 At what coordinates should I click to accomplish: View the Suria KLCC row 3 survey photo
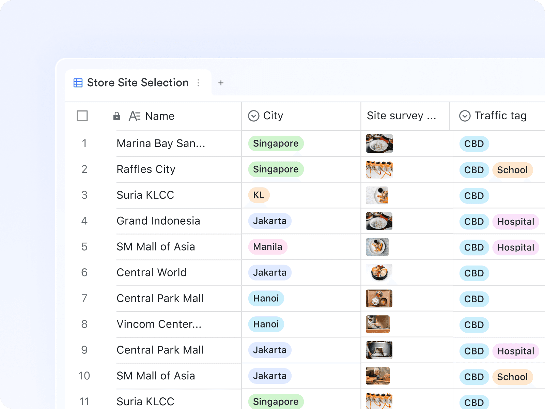coord(377,195)
